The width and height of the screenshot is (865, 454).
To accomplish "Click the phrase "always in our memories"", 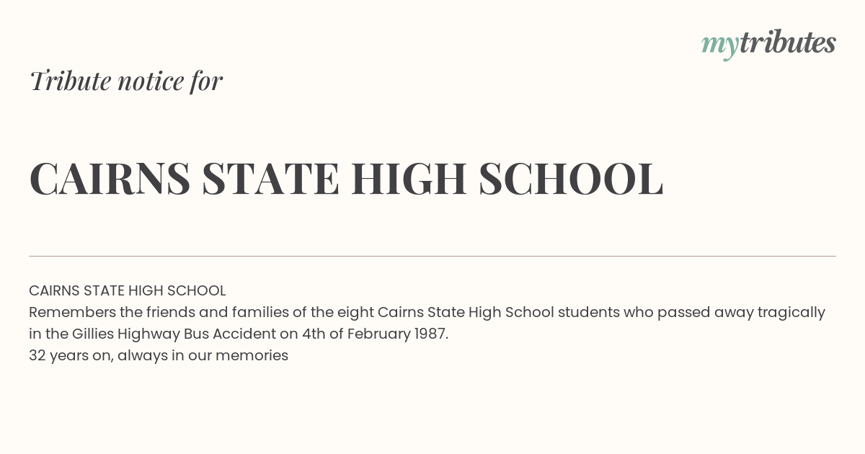I will (x=203, y=356).
